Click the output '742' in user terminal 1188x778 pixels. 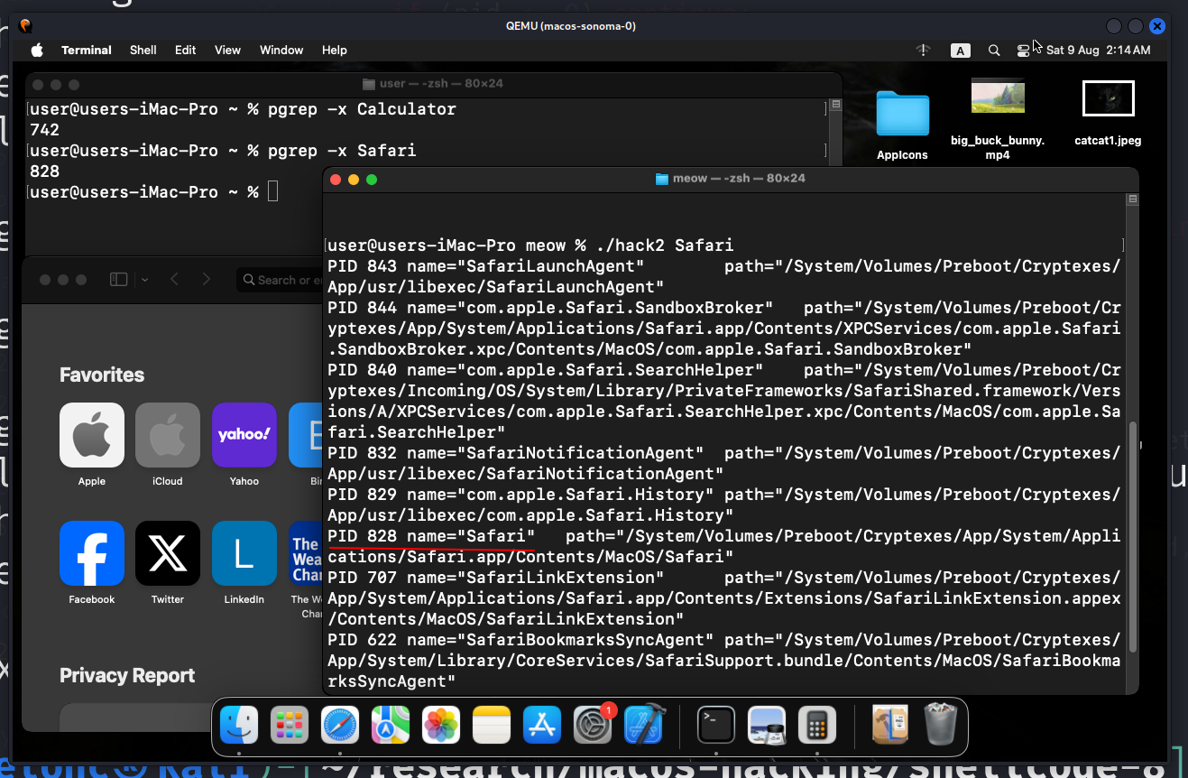click(44, 130)
